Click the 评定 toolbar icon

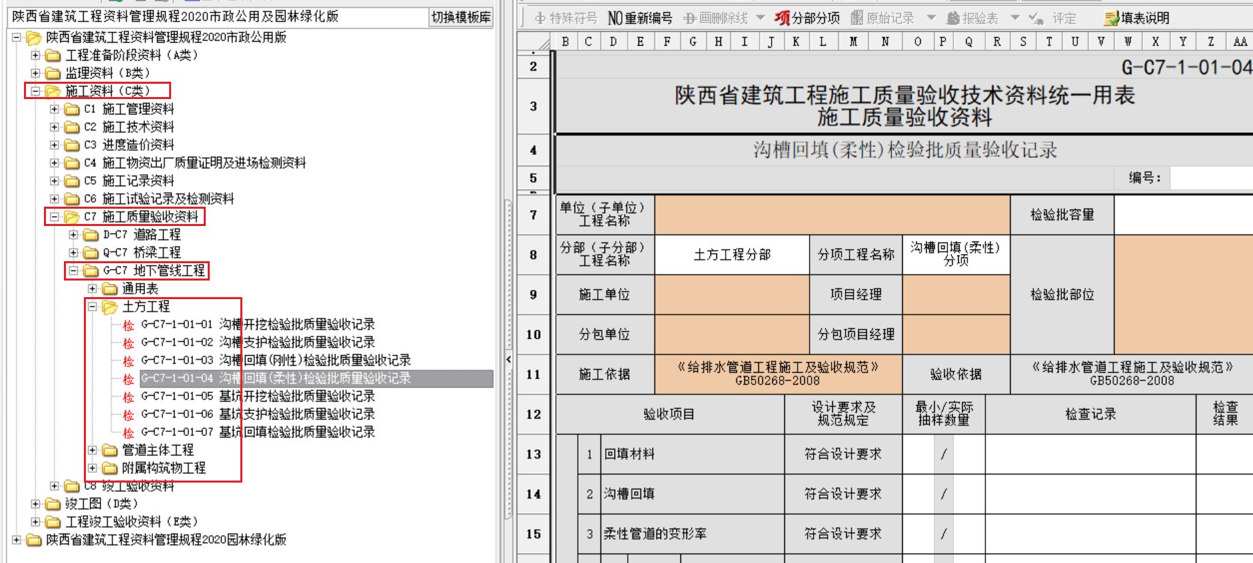pos(1053,18)
